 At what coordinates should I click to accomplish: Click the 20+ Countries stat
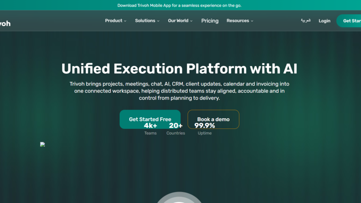[176, 129]
